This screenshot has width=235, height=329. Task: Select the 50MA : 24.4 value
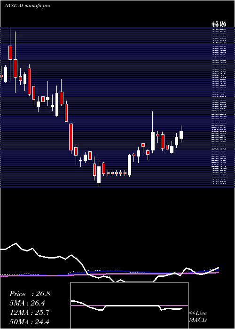30,321
